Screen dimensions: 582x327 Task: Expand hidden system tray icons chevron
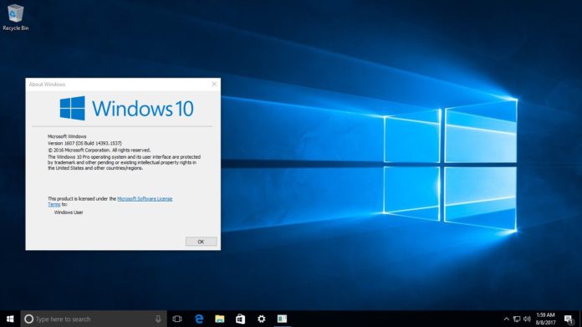click(x=506, y=319)
